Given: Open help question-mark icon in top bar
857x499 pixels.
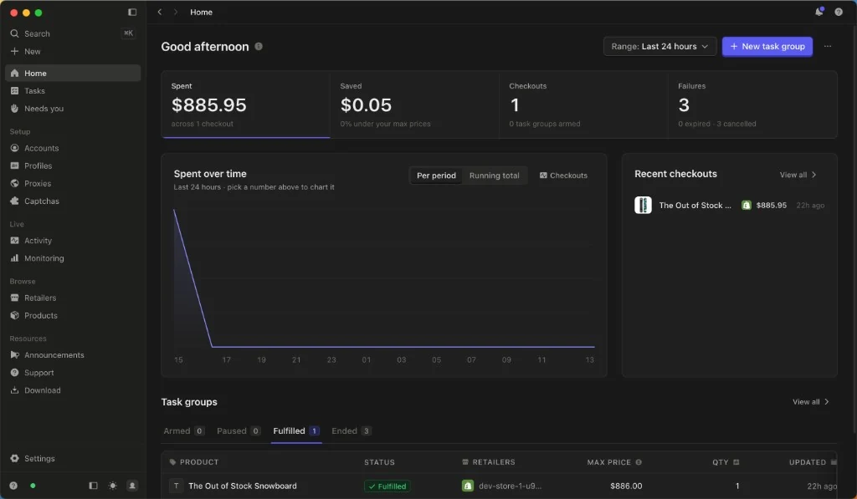Looking at the screenshot, I should click(839, 12).
